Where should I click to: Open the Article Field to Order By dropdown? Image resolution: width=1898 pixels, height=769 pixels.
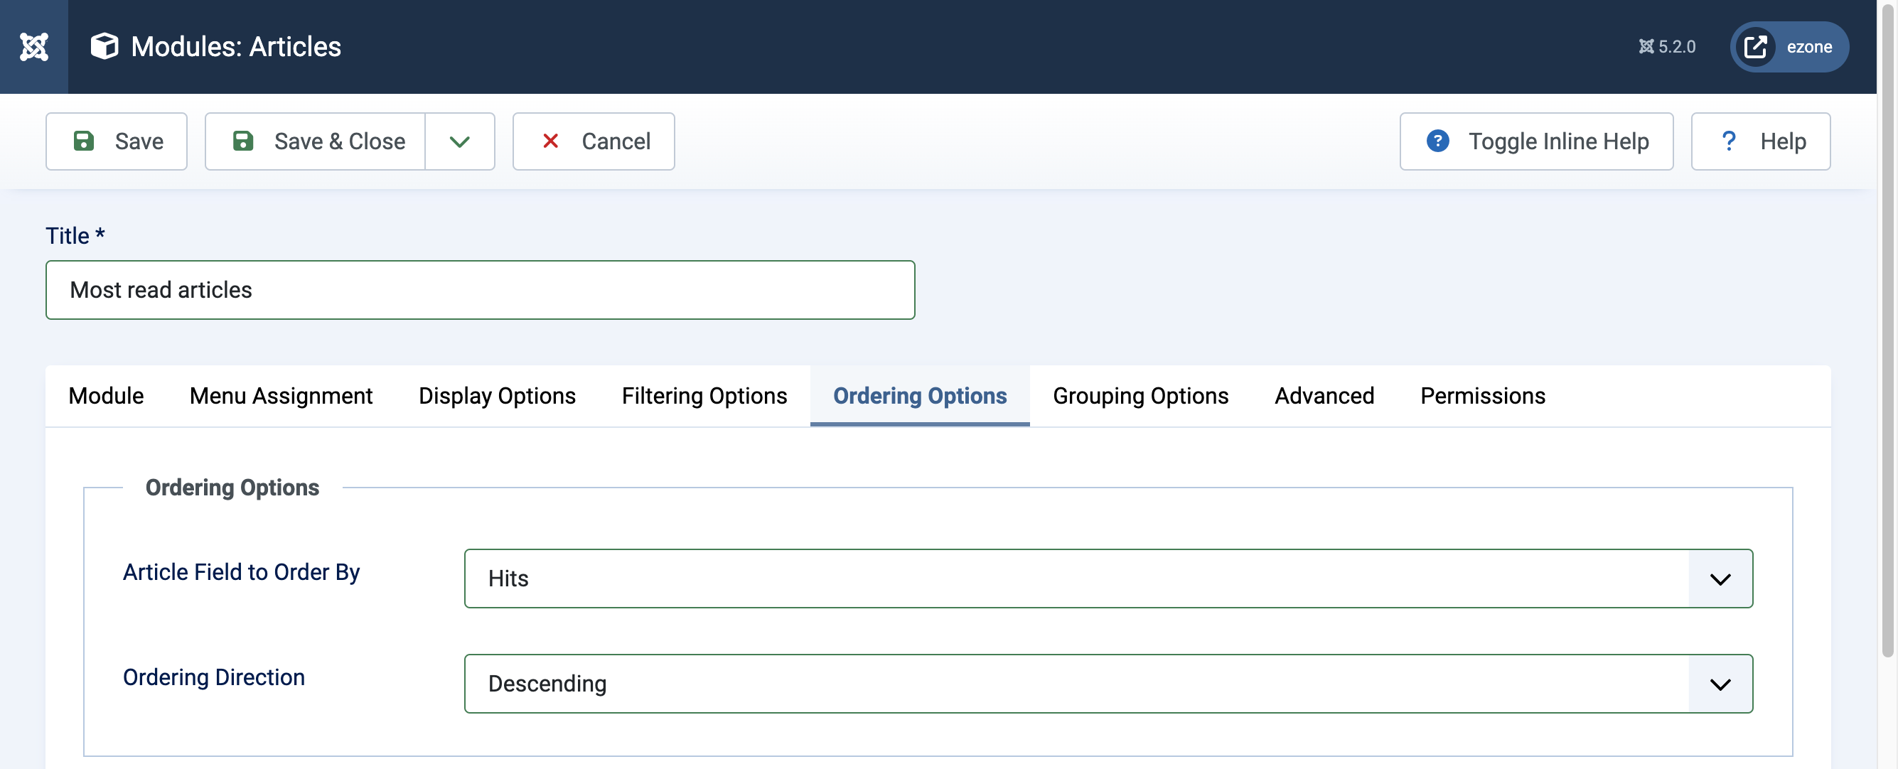[x=1720, y=579]
